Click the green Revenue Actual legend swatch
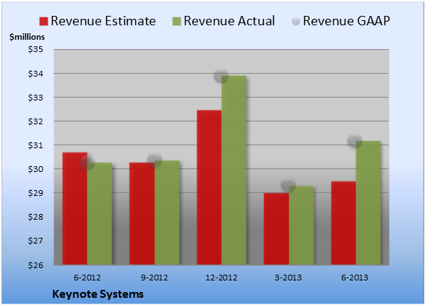425x305 pixels. pyautogui.click(x=176, y=21)
